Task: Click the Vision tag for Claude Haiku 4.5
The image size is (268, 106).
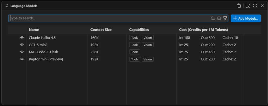Action: click(147, 38)
